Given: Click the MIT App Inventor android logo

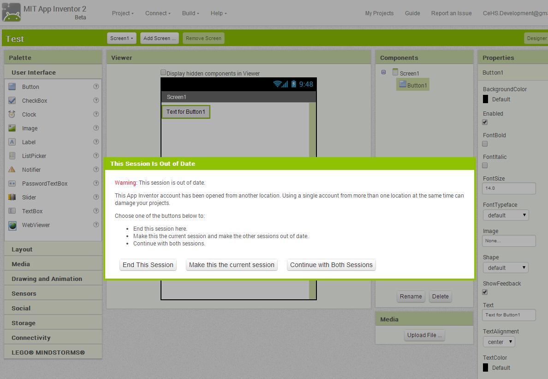Looking at the screenshot, I should [x=11, y=12].
